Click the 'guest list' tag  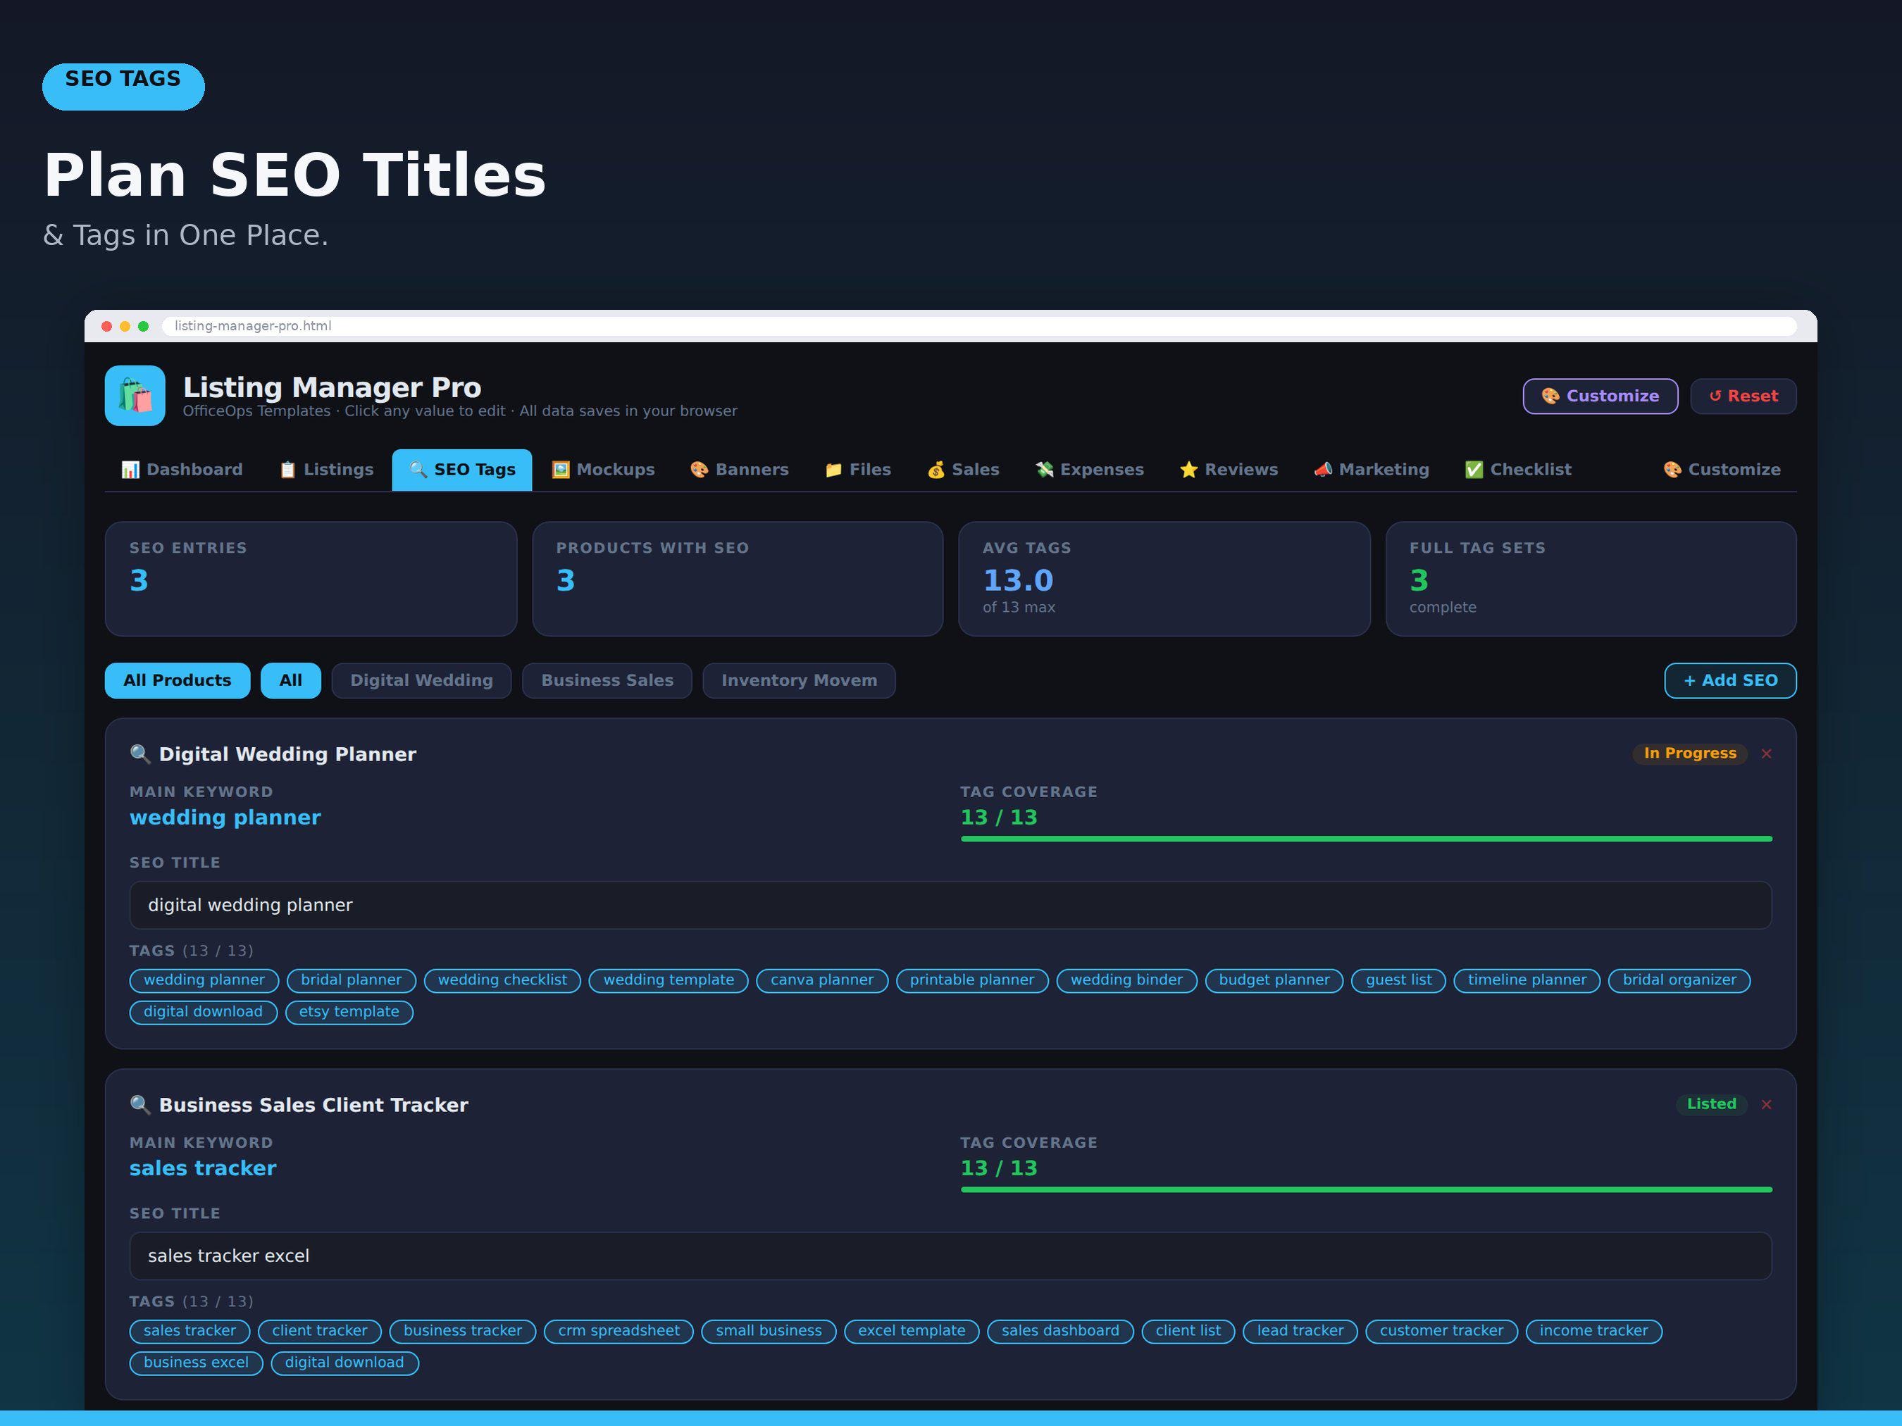point(1399,981)
